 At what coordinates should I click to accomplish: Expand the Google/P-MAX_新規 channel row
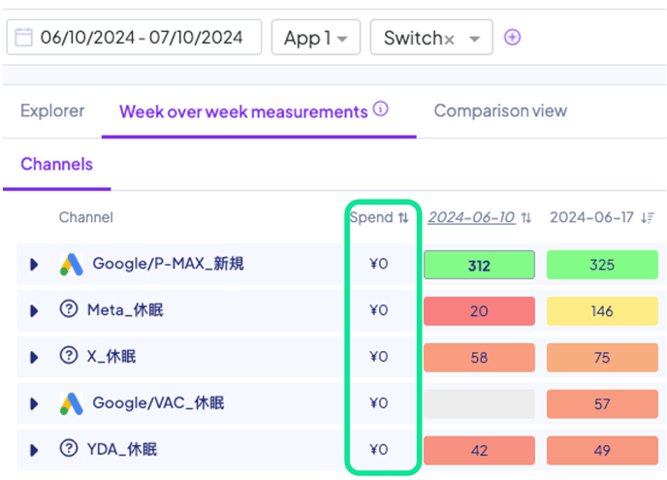coord(34,264)
